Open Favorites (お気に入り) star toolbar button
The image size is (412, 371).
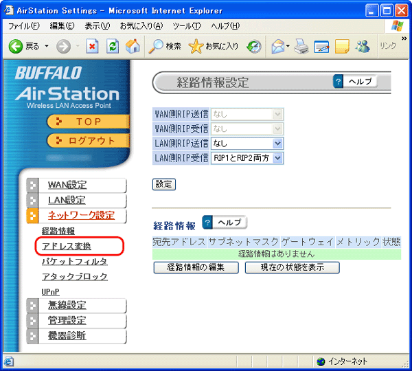214,47
